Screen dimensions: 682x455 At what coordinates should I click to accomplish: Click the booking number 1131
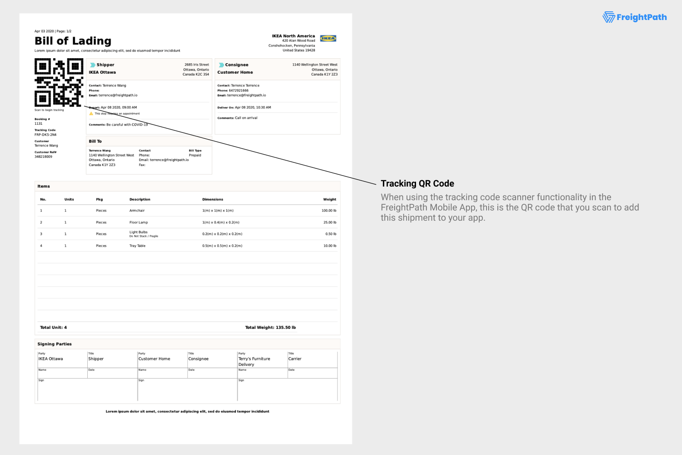(x=39, y=124)
